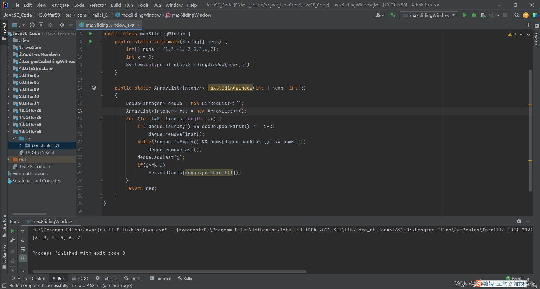Start the Debug bug icon

click(x=474, y=15)
